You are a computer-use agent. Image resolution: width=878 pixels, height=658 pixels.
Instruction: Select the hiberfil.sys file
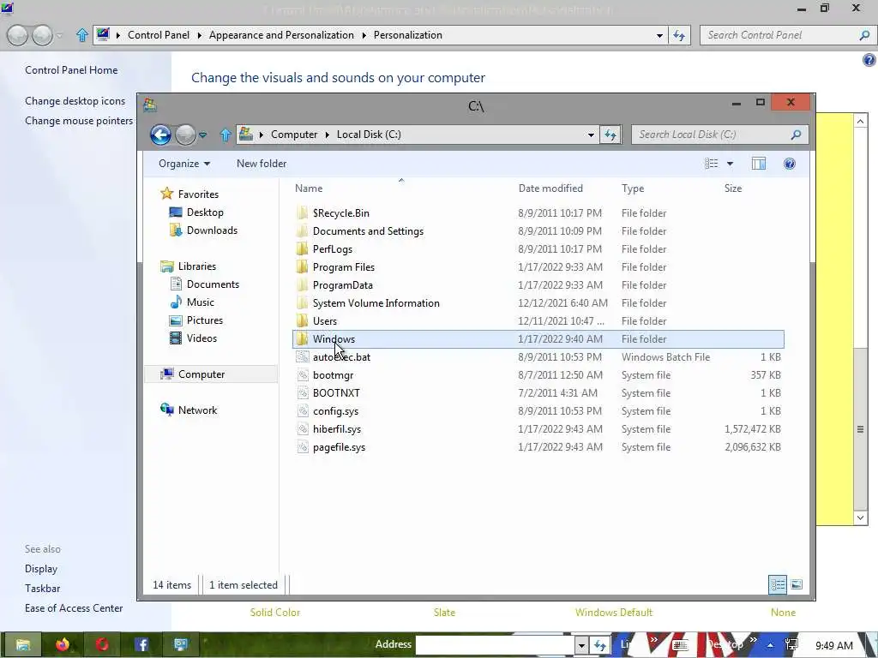pyautogui.click(x=336, y=428)
